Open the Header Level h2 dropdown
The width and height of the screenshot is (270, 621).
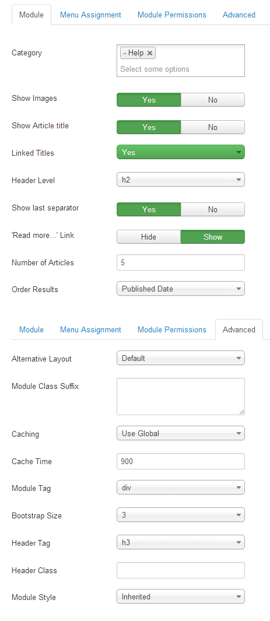pos(181,180)
